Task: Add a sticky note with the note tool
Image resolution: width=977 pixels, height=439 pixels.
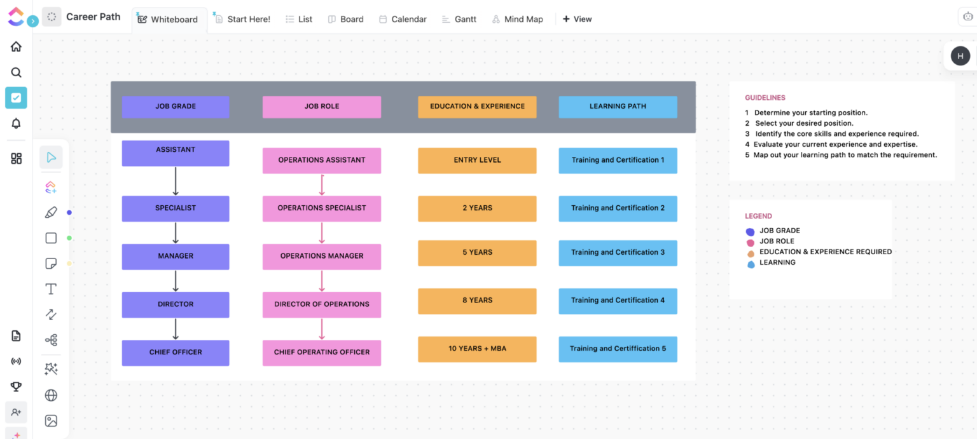Action: tap(51, 263)
